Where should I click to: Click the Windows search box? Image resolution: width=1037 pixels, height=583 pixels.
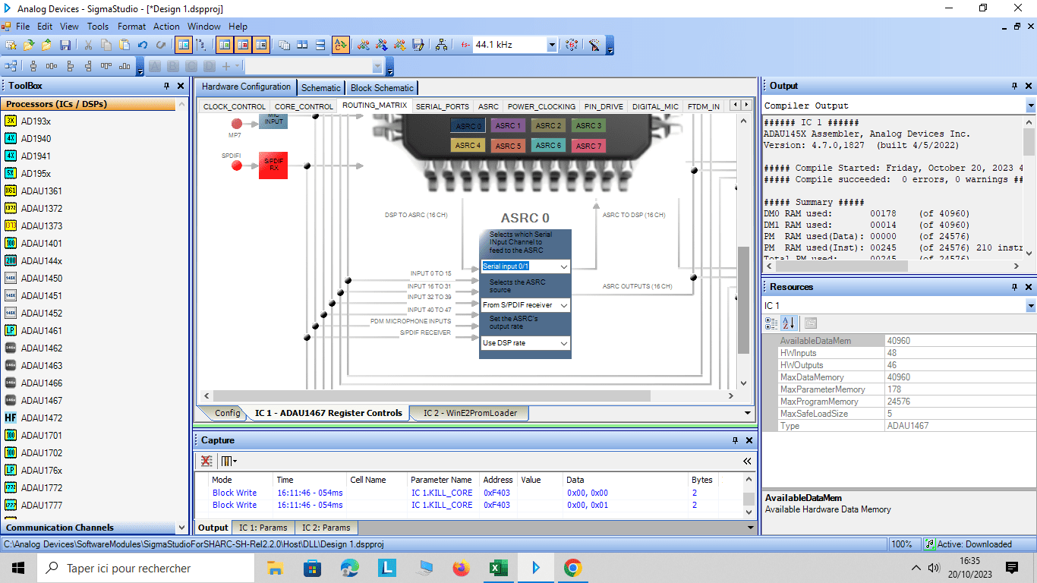point(146,568)
